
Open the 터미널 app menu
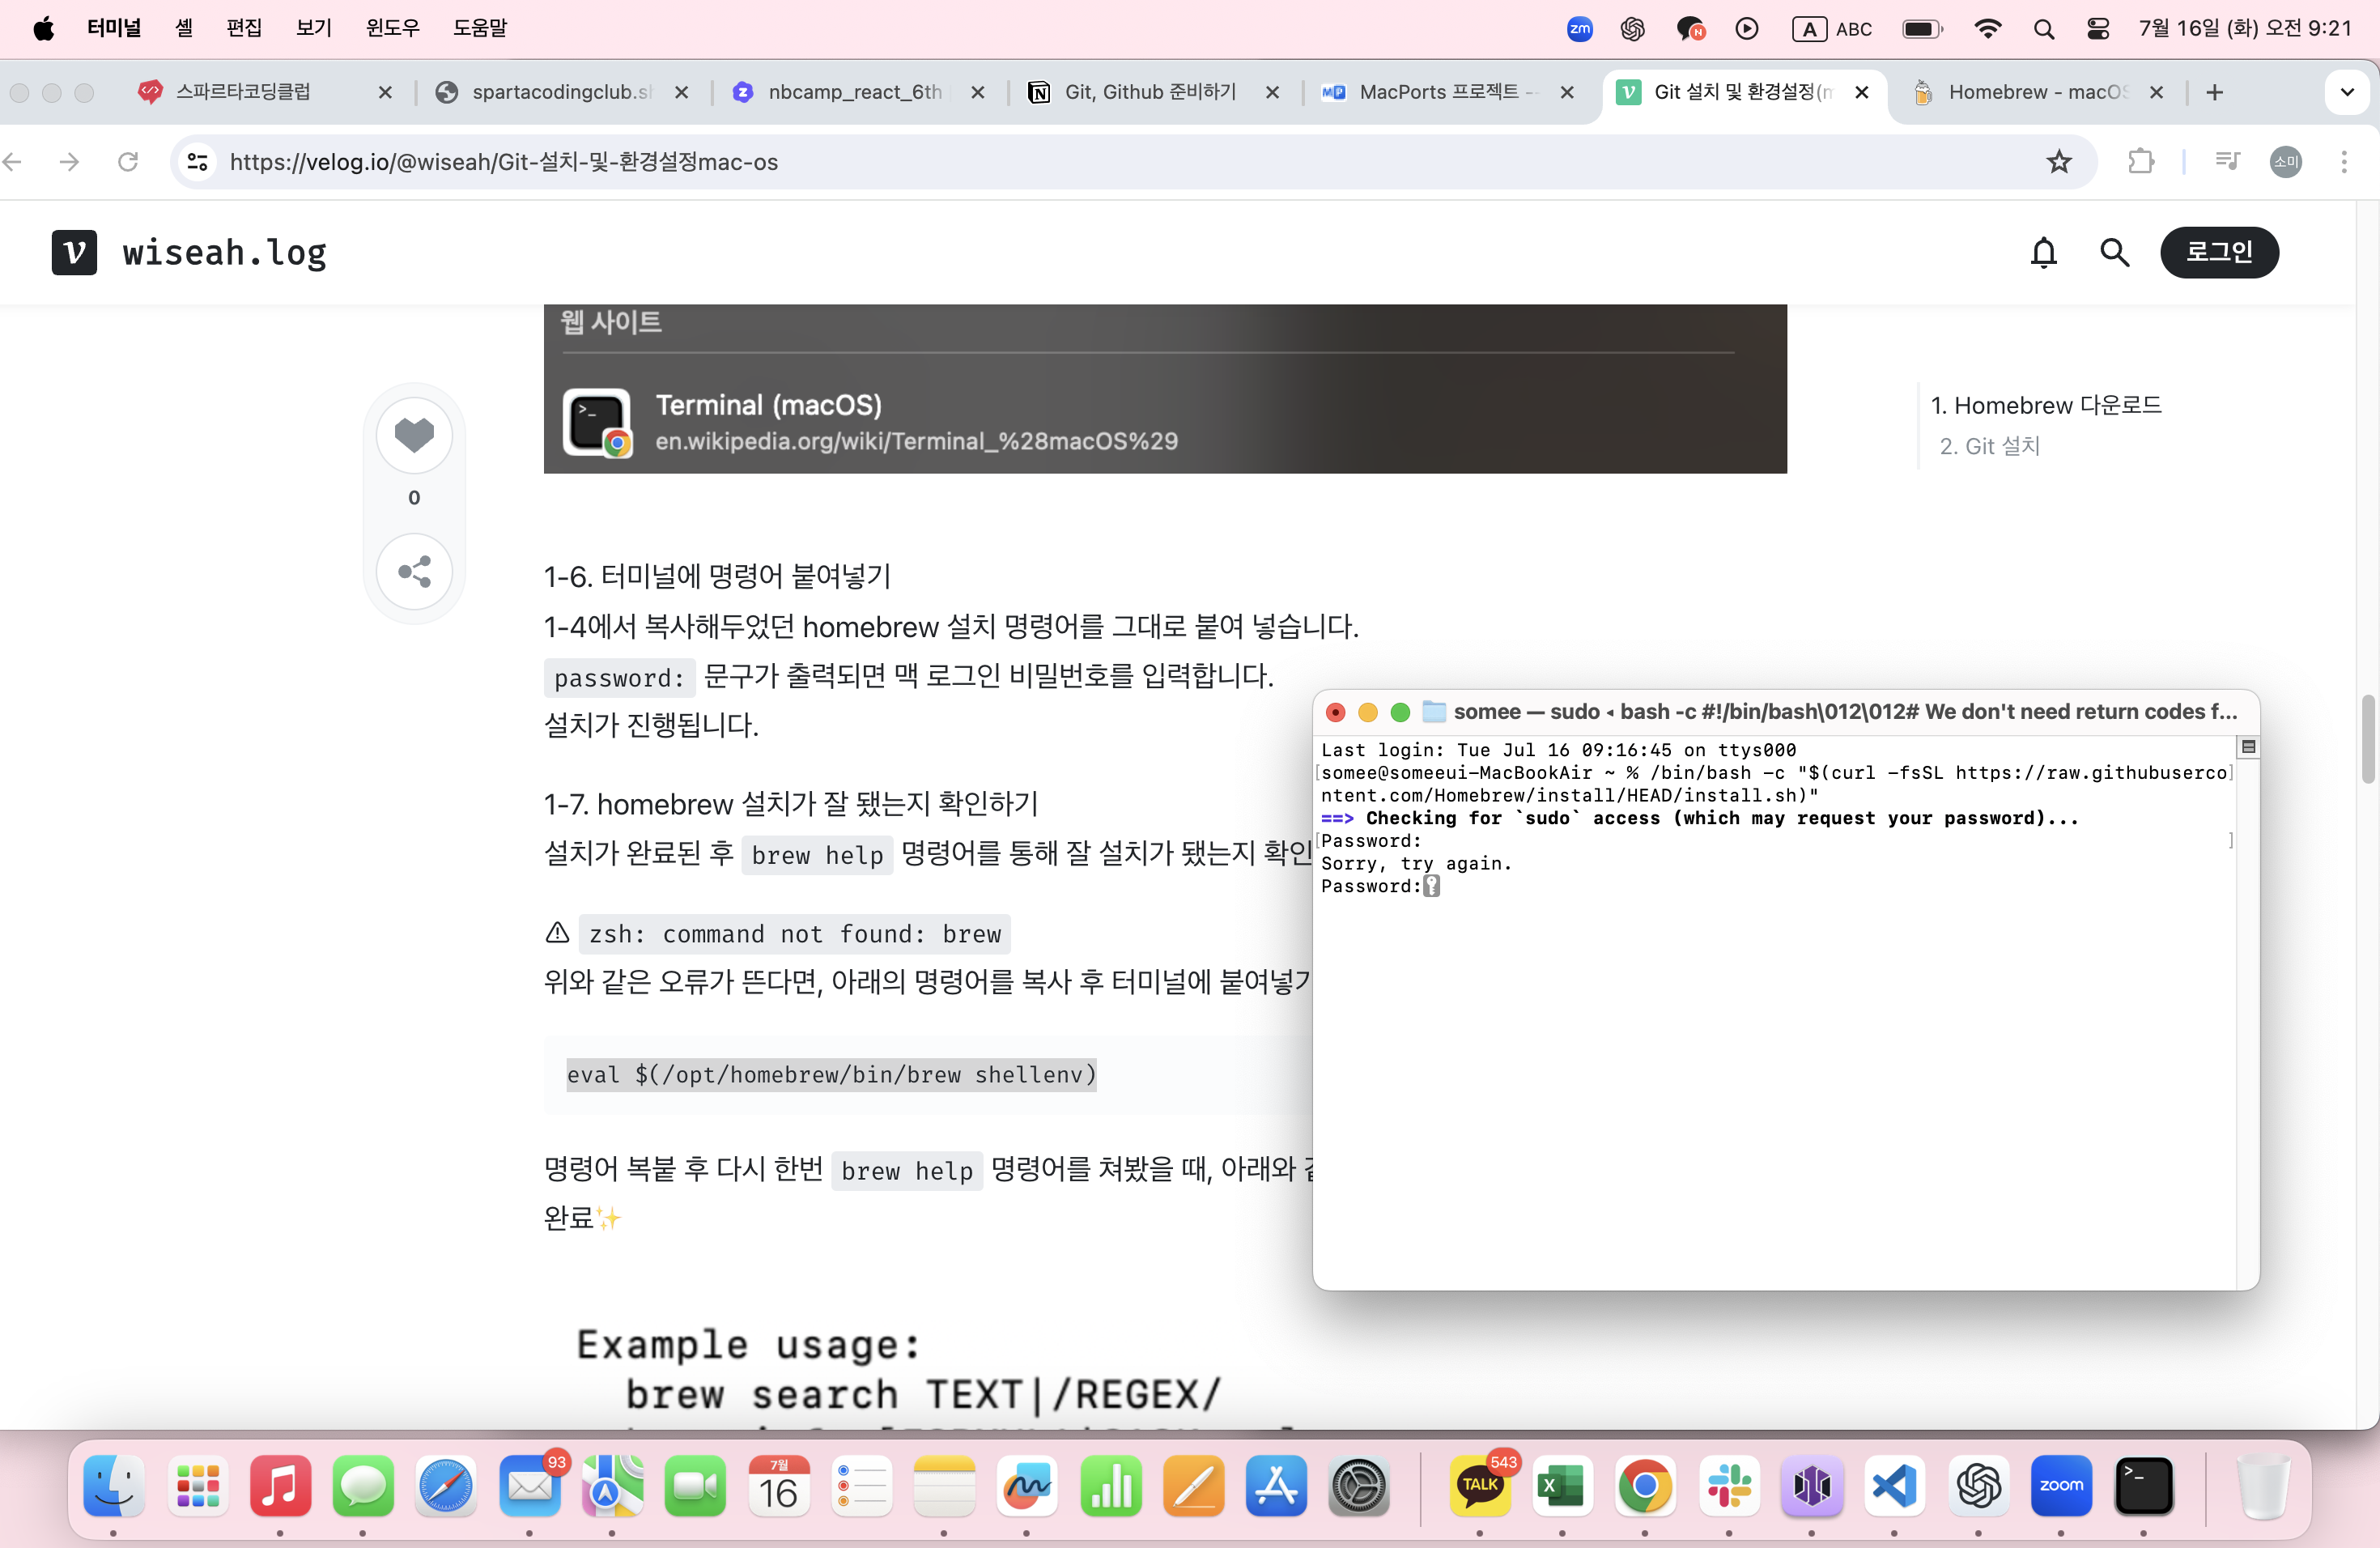pyautogui.click(x=113, y=28)
